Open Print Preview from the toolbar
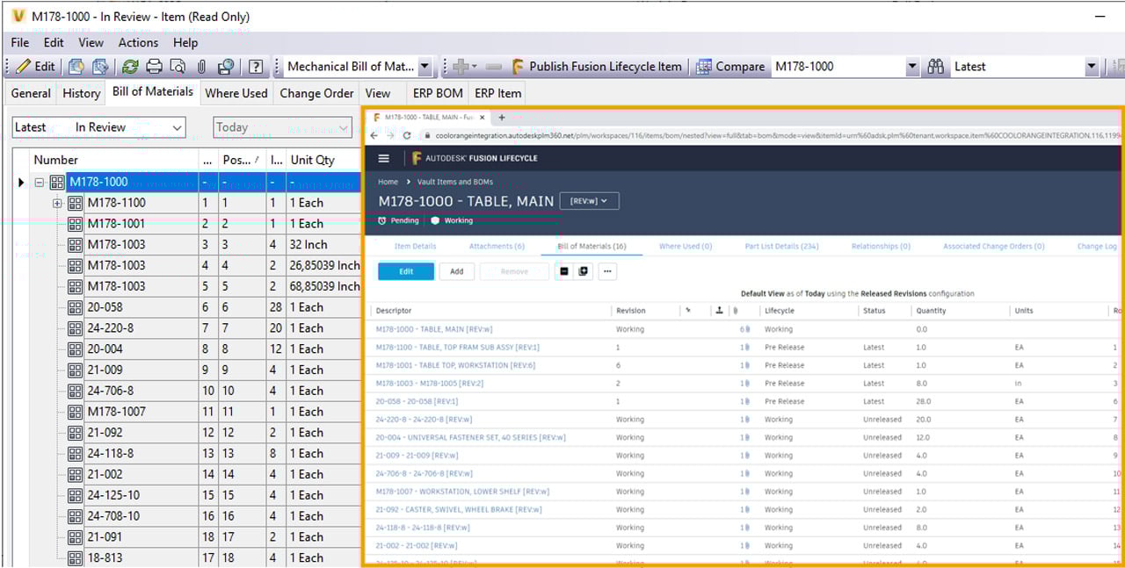 (x=178, y=67)
